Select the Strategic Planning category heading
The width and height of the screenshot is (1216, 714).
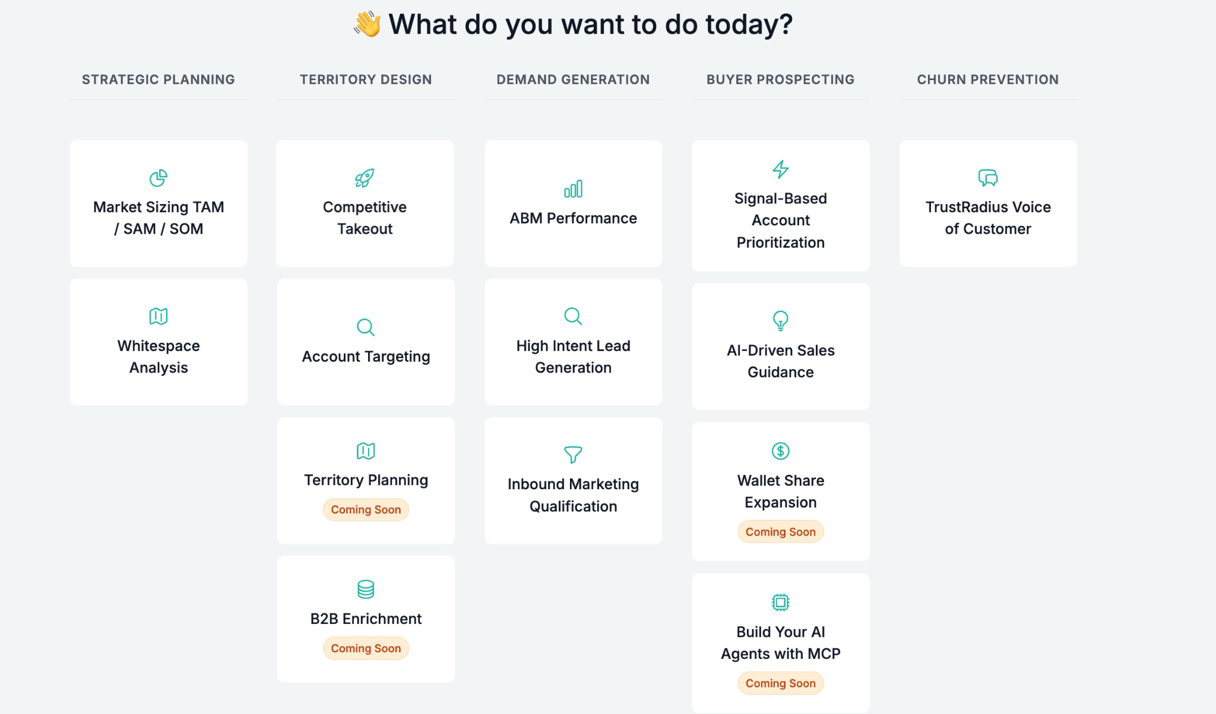click(159, 79)
